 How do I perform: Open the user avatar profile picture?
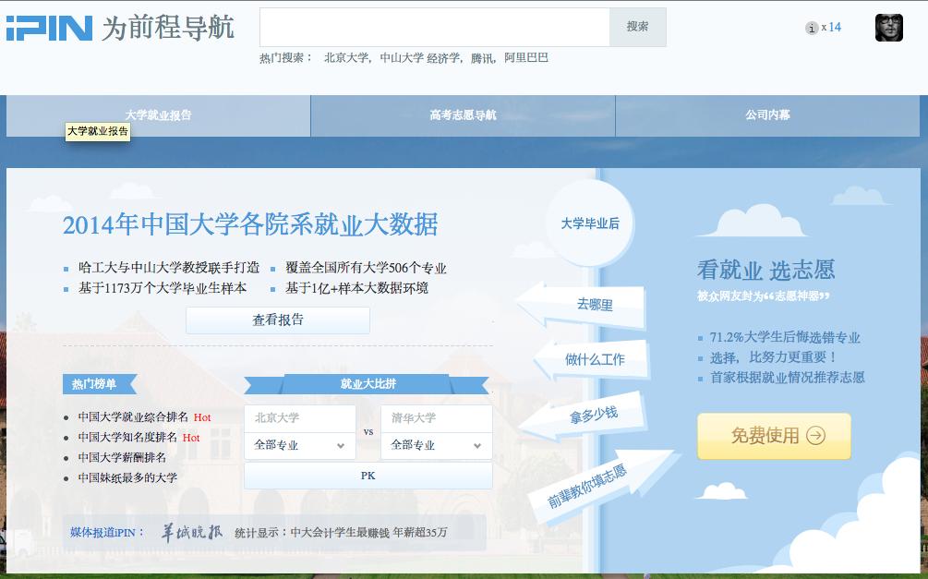[x=889, y=28]
